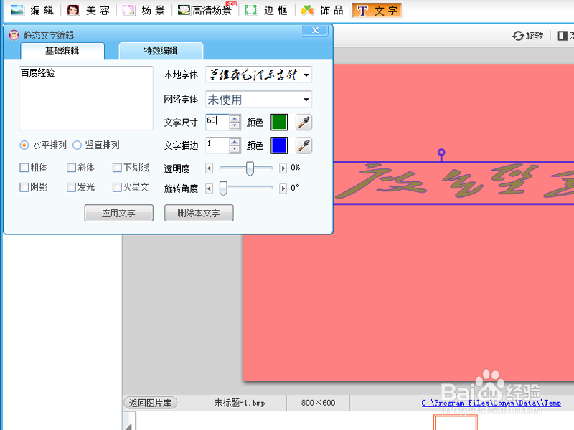
Task: Open the 美容 (Beauty) menu tab
Action: coord(88,10)
